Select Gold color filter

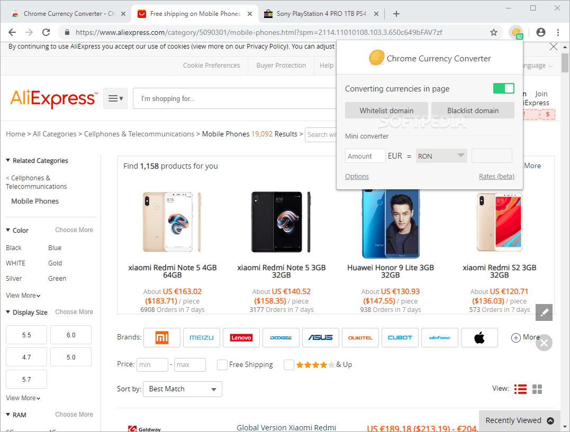point(55,263)
